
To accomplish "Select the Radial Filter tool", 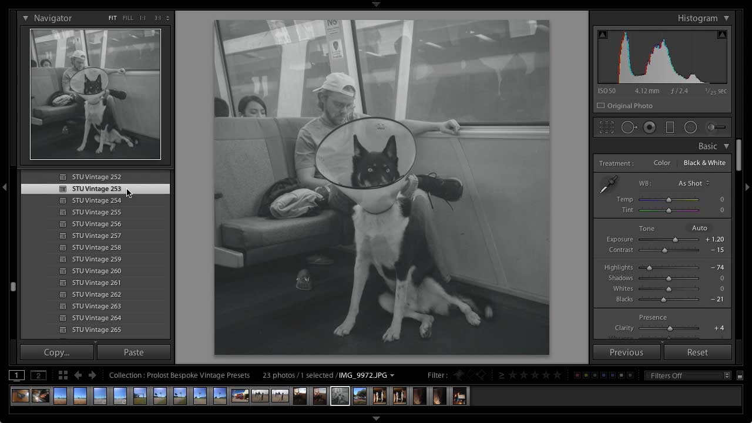I will pos(690,127).
